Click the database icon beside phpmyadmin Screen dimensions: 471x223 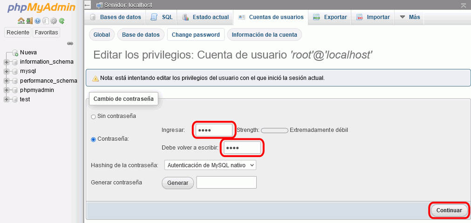click(15, 90)
